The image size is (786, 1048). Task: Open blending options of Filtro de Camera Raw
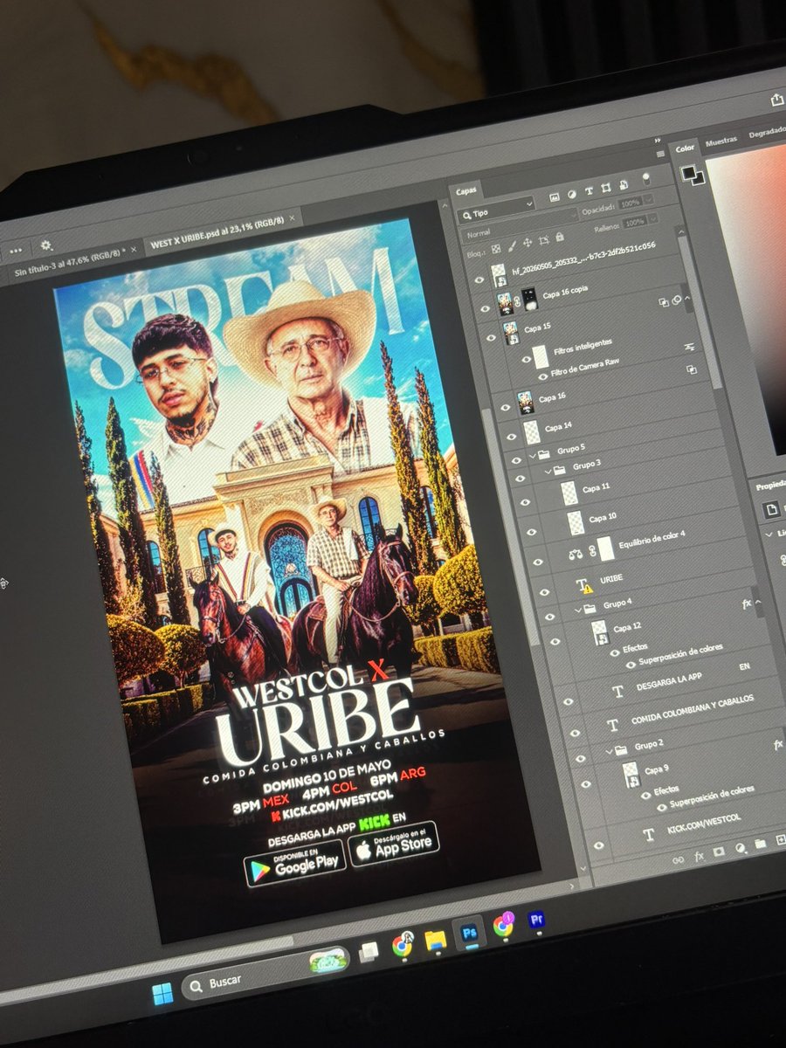pos(692,369)
